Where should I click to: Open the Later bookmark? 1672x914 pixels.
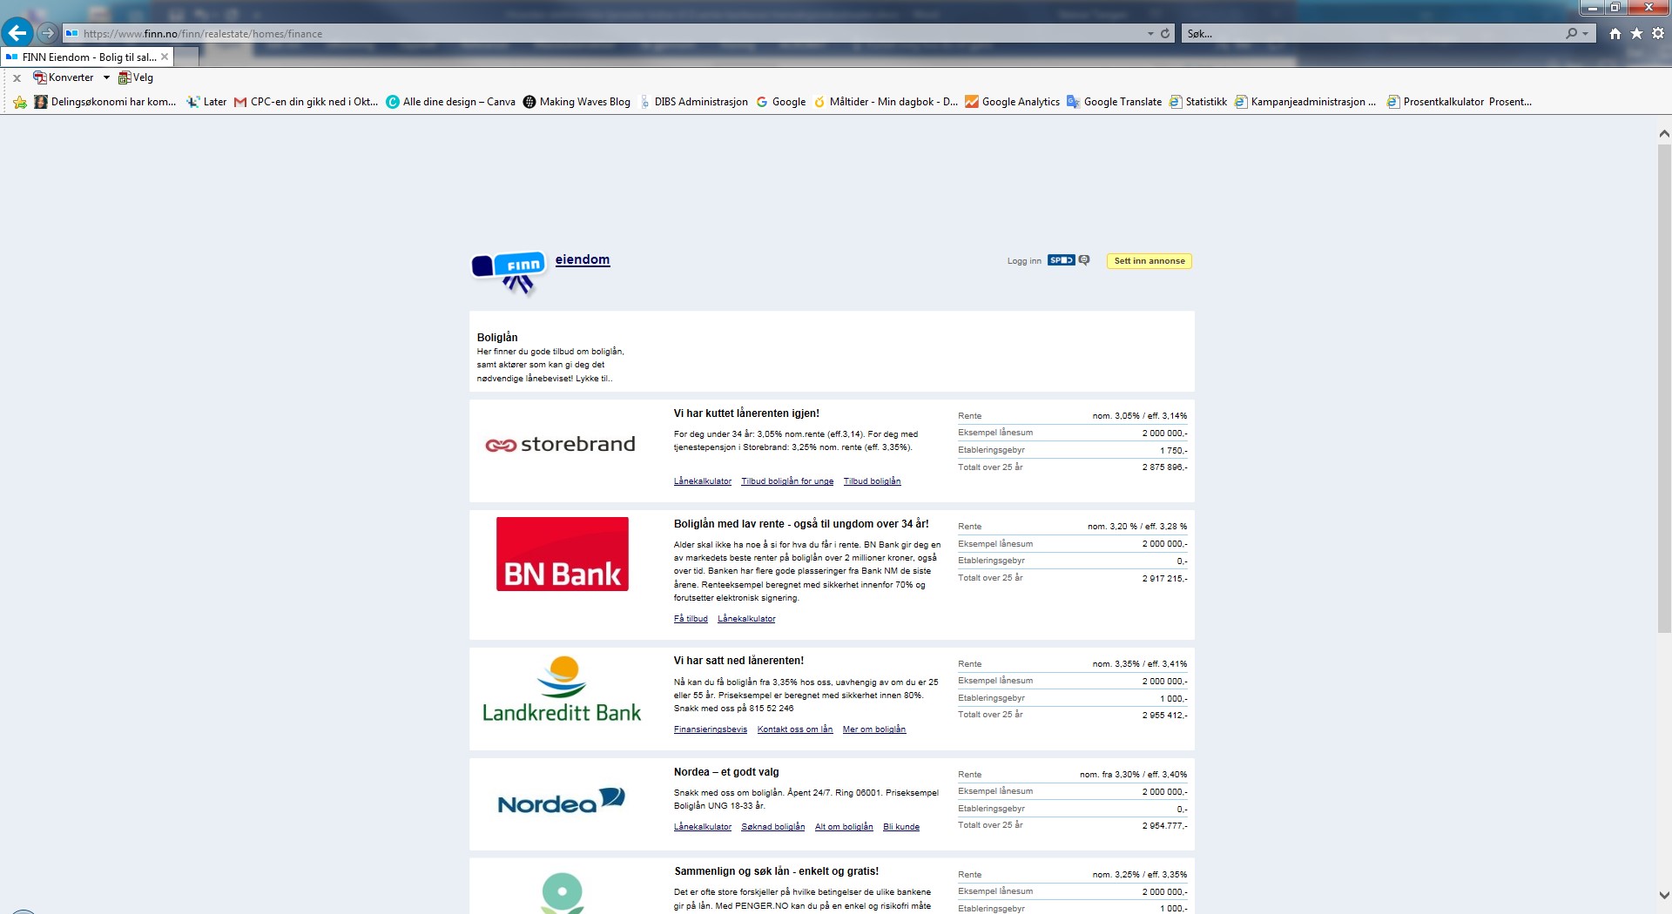point(206,102)
